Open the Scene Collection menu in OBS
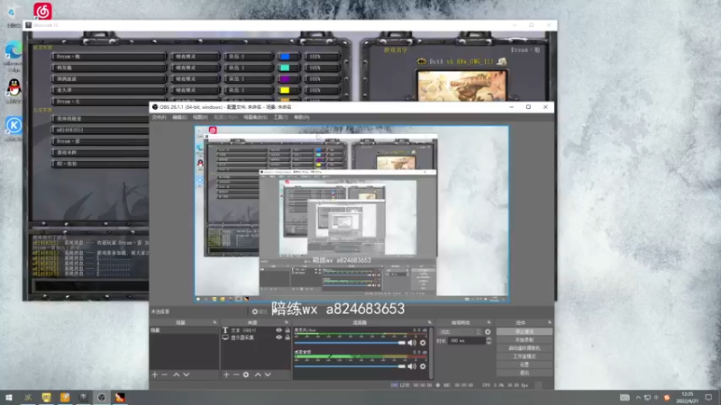This screenshot has height=405, width=721. 255,118
